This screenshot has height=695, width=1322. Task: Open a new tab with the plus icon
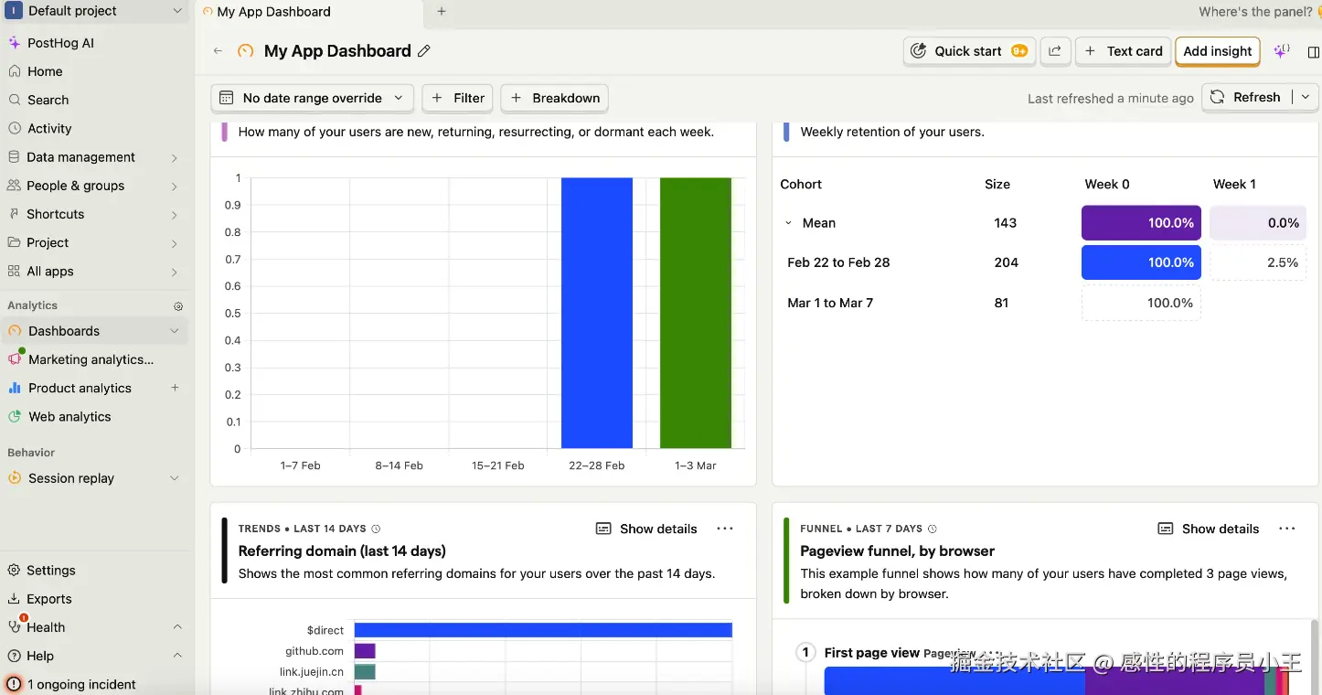[442, 12]
